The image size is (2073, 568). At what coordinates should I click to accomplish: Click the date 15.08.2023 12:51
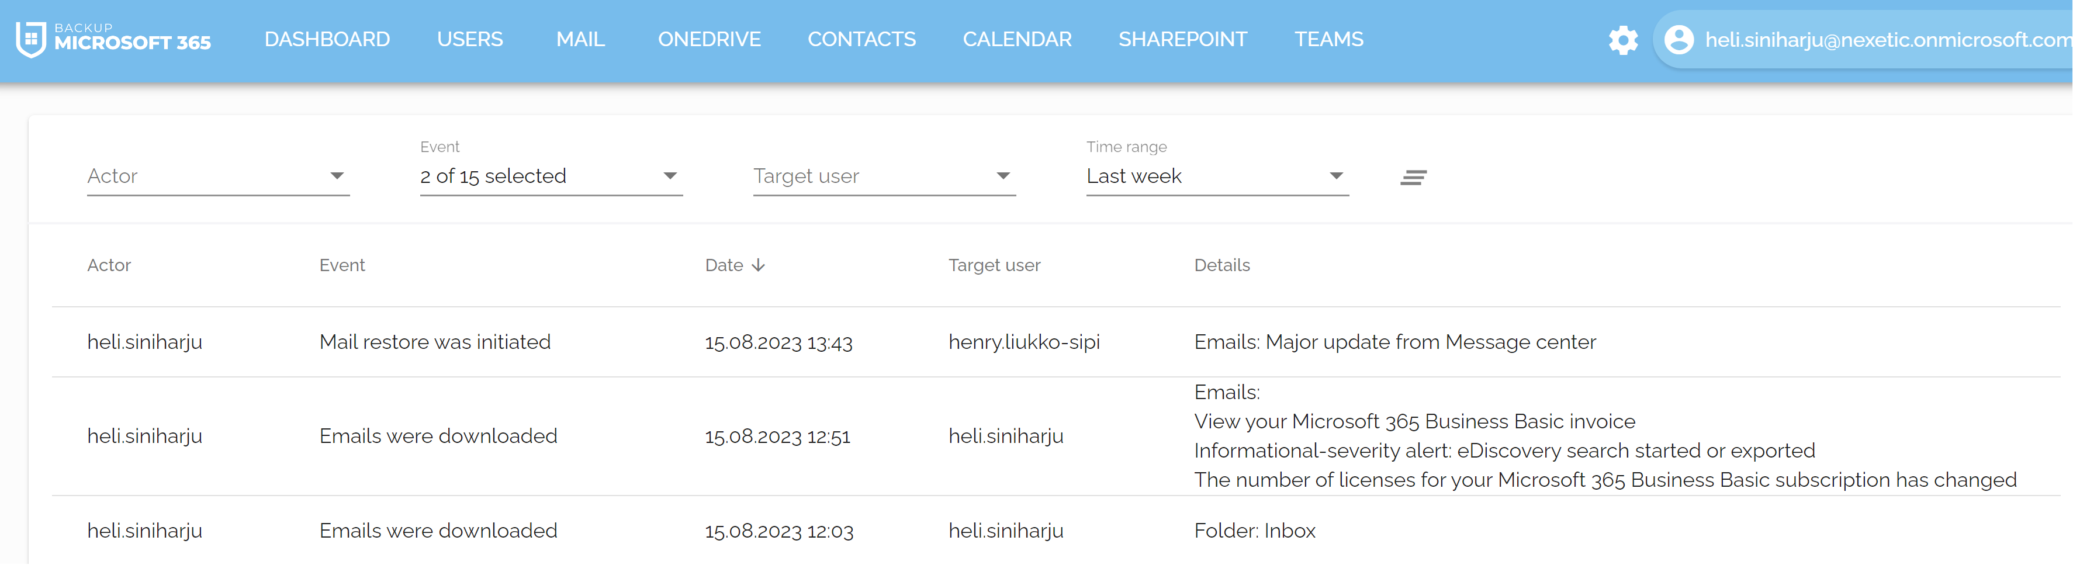(x=777, y=437)
